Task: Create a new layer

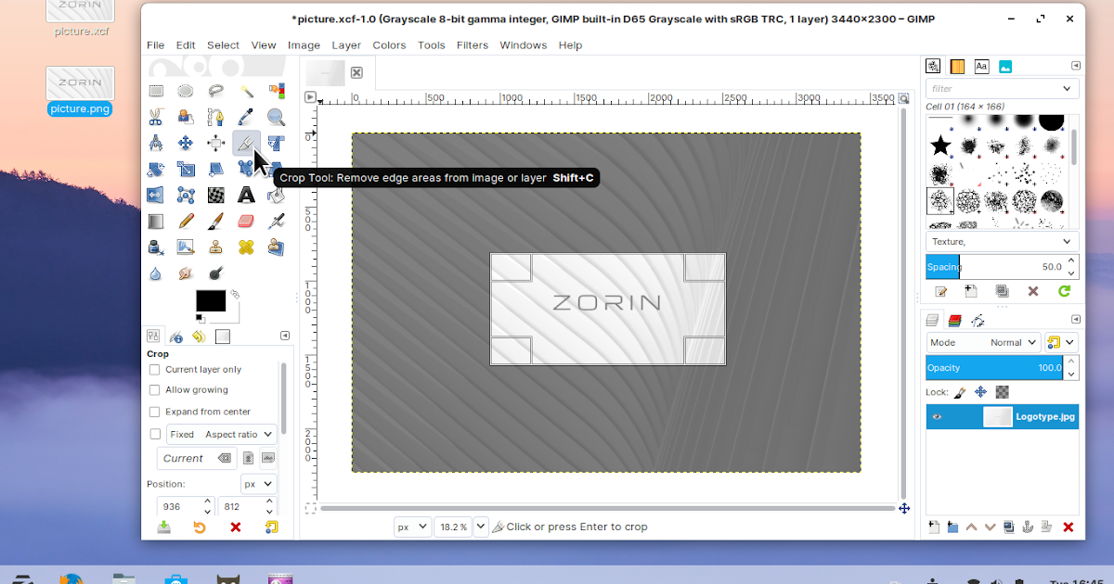Action: (x=932, y=527)
